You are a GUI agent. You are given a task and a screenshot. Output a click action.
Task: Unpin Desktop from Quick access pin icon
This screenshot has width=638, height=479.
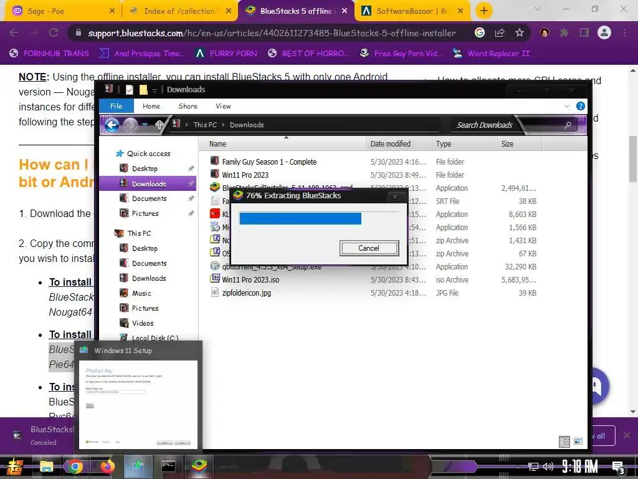pyautogui.click(x=191, y=168)
